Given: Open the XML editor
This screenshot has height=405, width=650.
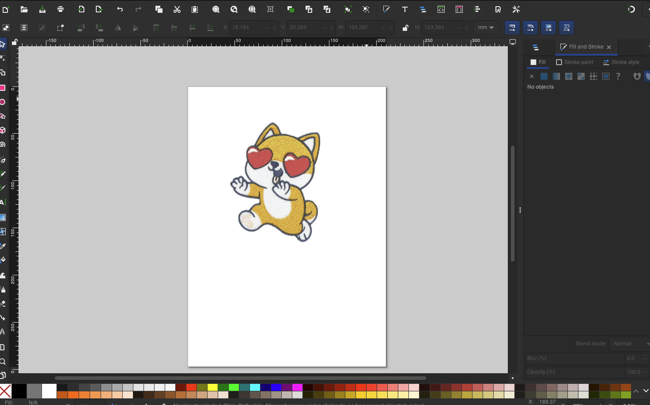Looking at the screenshot, I should coord(441,9).
